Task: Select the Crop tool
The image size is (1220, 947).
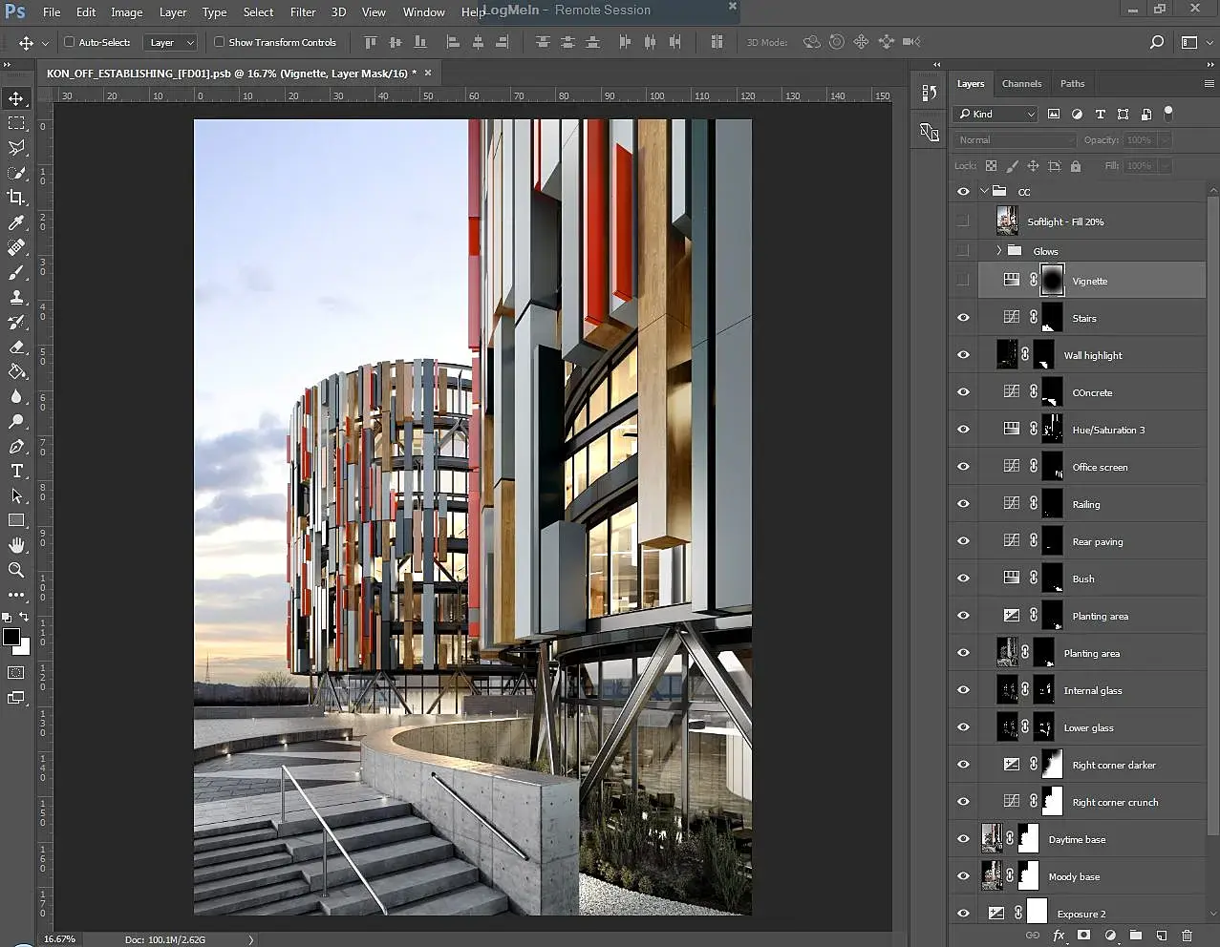Action: (16, 198)
